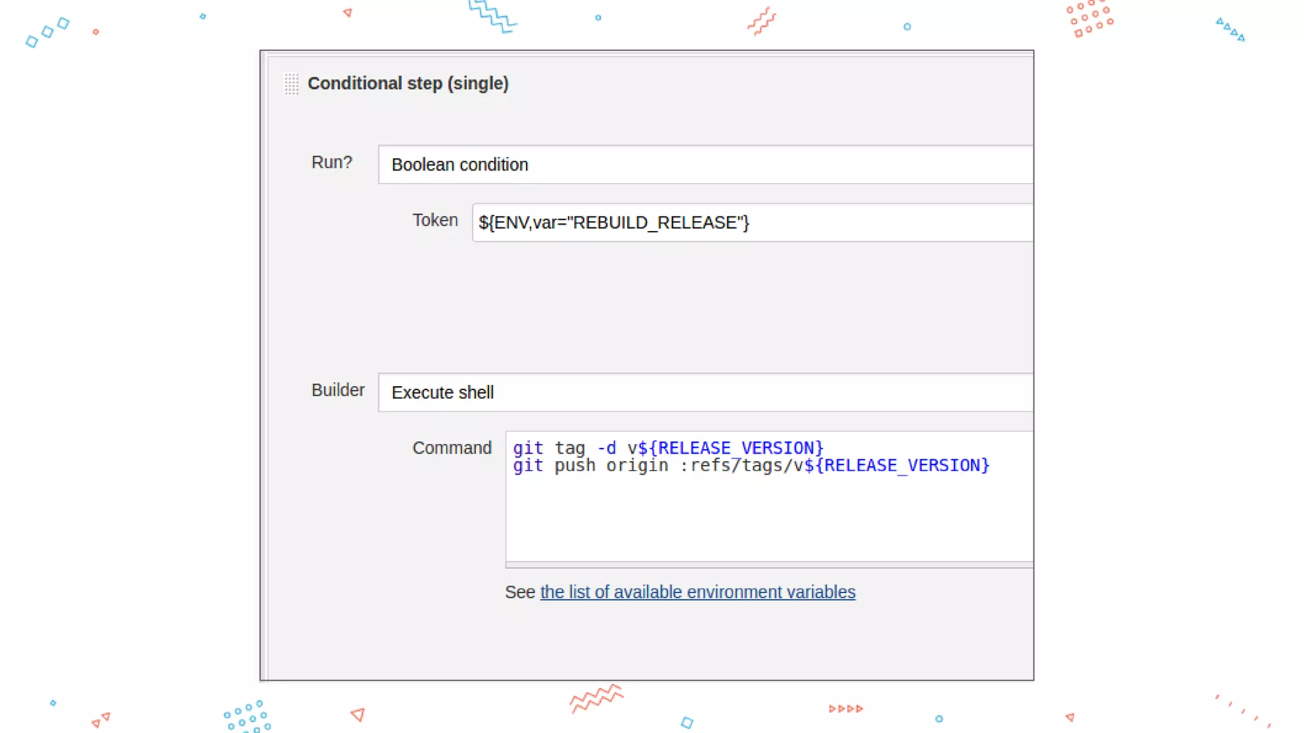Click the Run? field label
The width and height of the screenshot is (1304, 733).
coord(331,162)
